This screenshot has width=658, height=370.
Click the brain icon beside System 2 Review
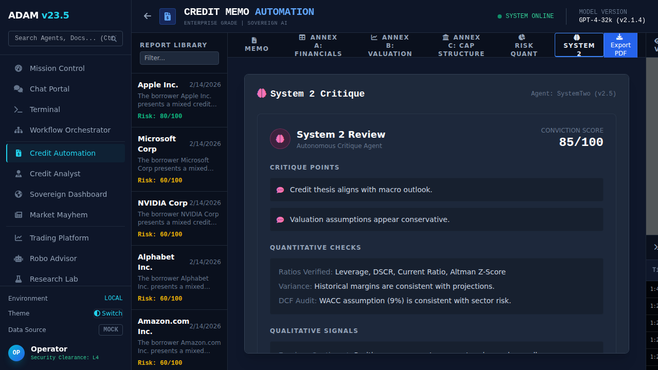point(280,139)
